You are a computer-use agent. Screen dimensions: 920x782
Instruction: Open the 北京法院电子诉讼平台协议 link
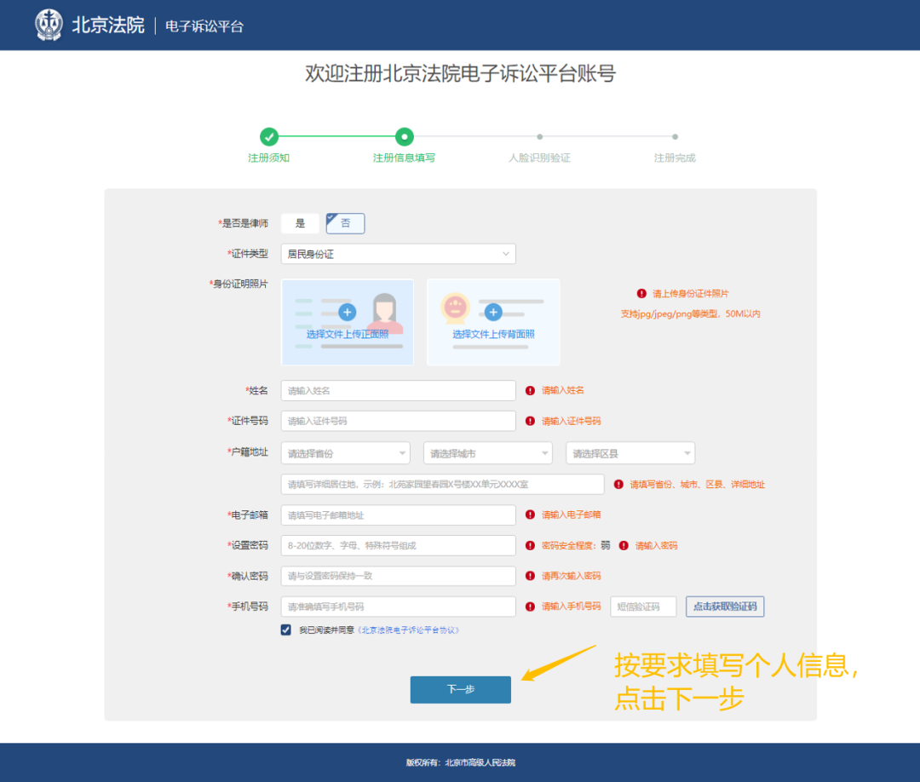click(409, 630)
